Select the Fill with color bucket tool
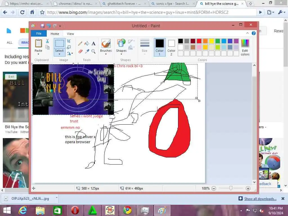288x216 pixels. click(x=87, y=44)
